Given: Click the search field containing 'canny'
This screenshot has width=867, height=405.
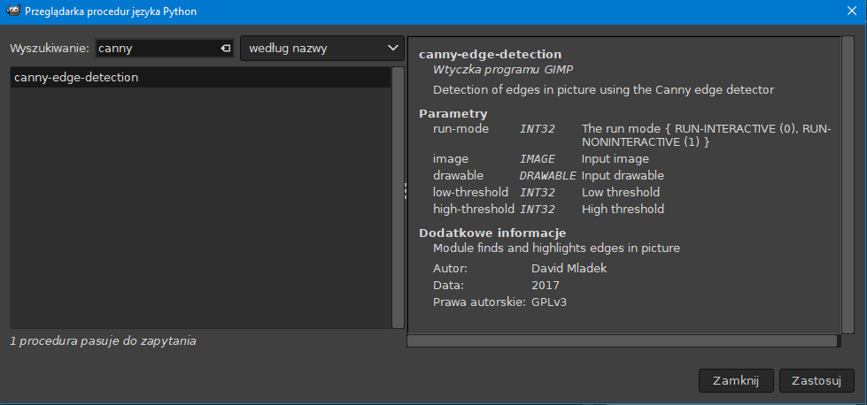Looking at the screenshot, I should pos(165,49).
